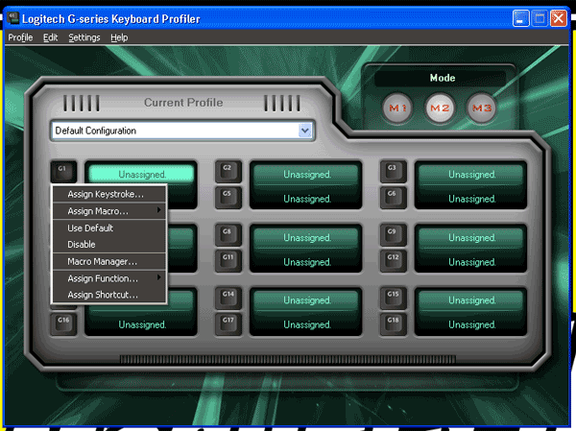Screen dimensions: 576x431
Task: Select the G9 key button
Action: click(393, 235)
